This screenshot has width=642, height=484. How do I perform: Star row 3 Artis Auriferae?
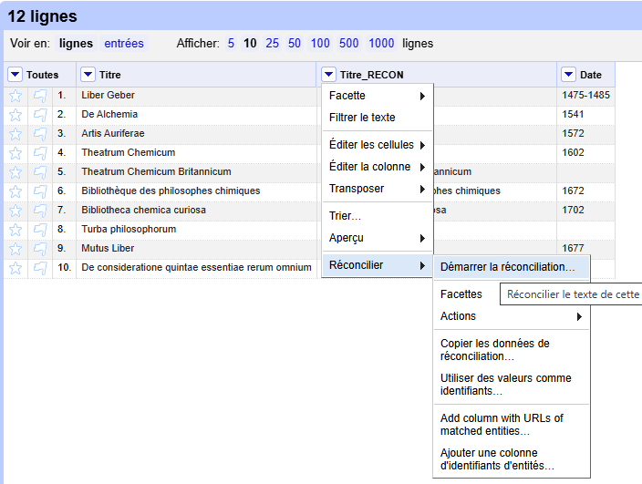[16, 133]
